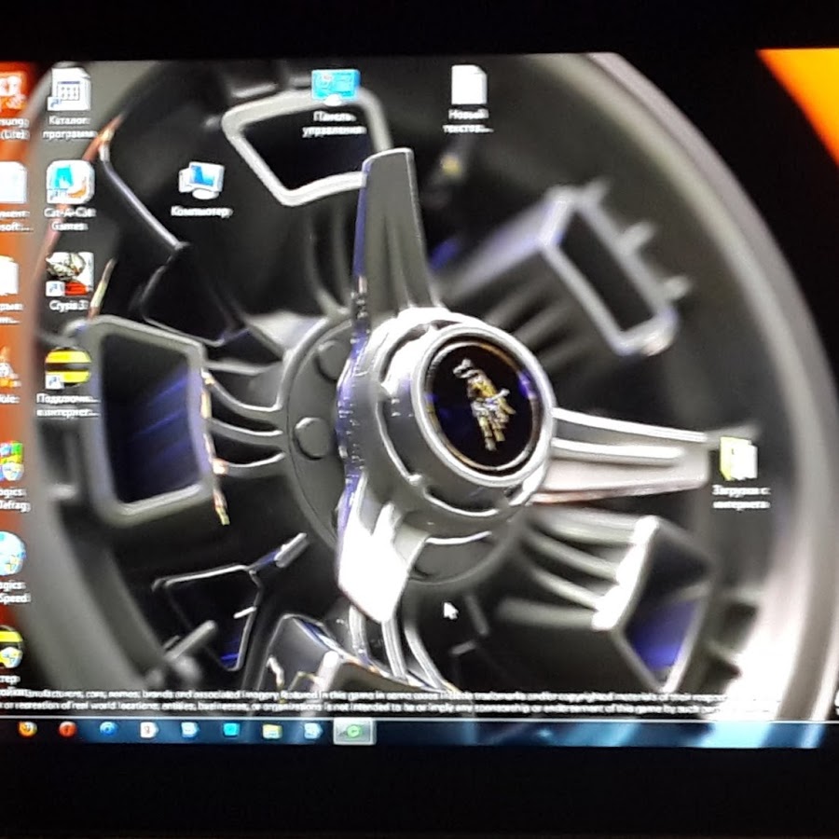Open the Загрузки с интернета folder
The height and width of the screenshot is (839, 839).
738,461
